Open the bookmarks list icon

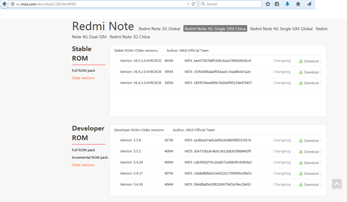tap(277, 4)
